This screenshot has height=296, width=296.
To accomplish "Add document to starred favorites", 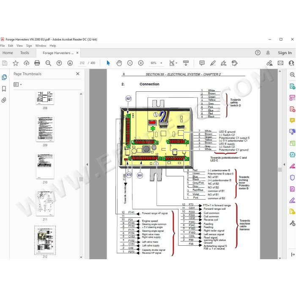I will [x=16, y=63].
